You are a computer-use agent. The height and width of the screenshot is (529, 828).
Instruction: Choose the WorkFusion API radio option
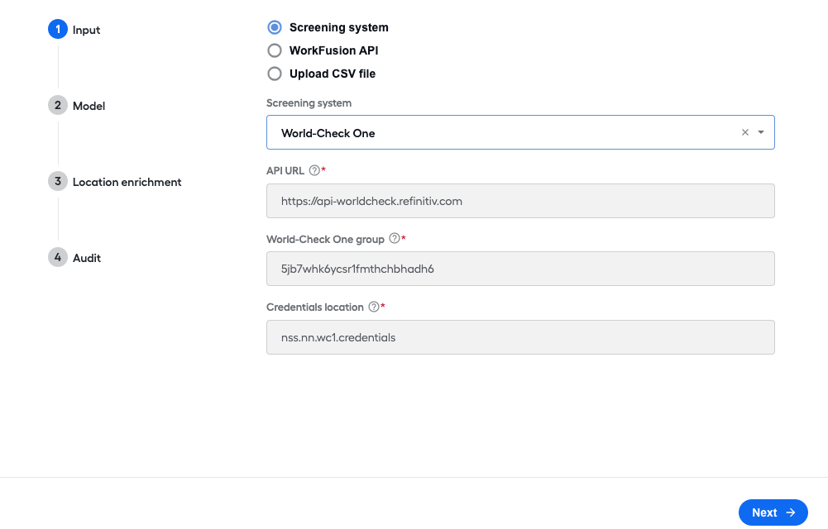click(x=275, y=50)
